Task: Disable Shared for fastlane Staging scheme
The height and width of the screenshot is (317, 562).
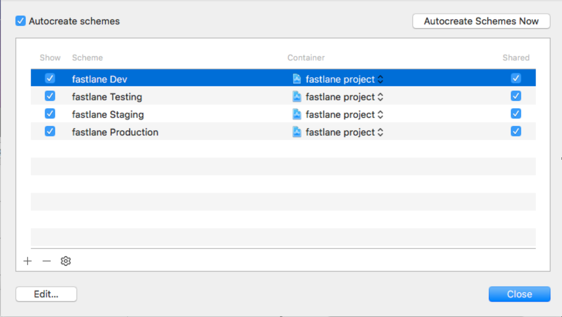Action: (516, 114)
